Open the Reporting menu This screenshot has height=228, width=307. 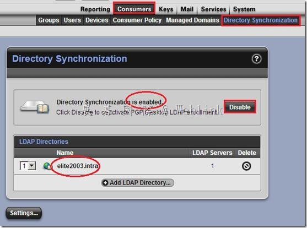click(95, 9)
